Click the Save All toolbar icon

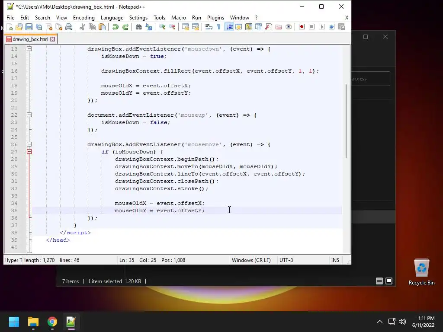pos(39,27)
